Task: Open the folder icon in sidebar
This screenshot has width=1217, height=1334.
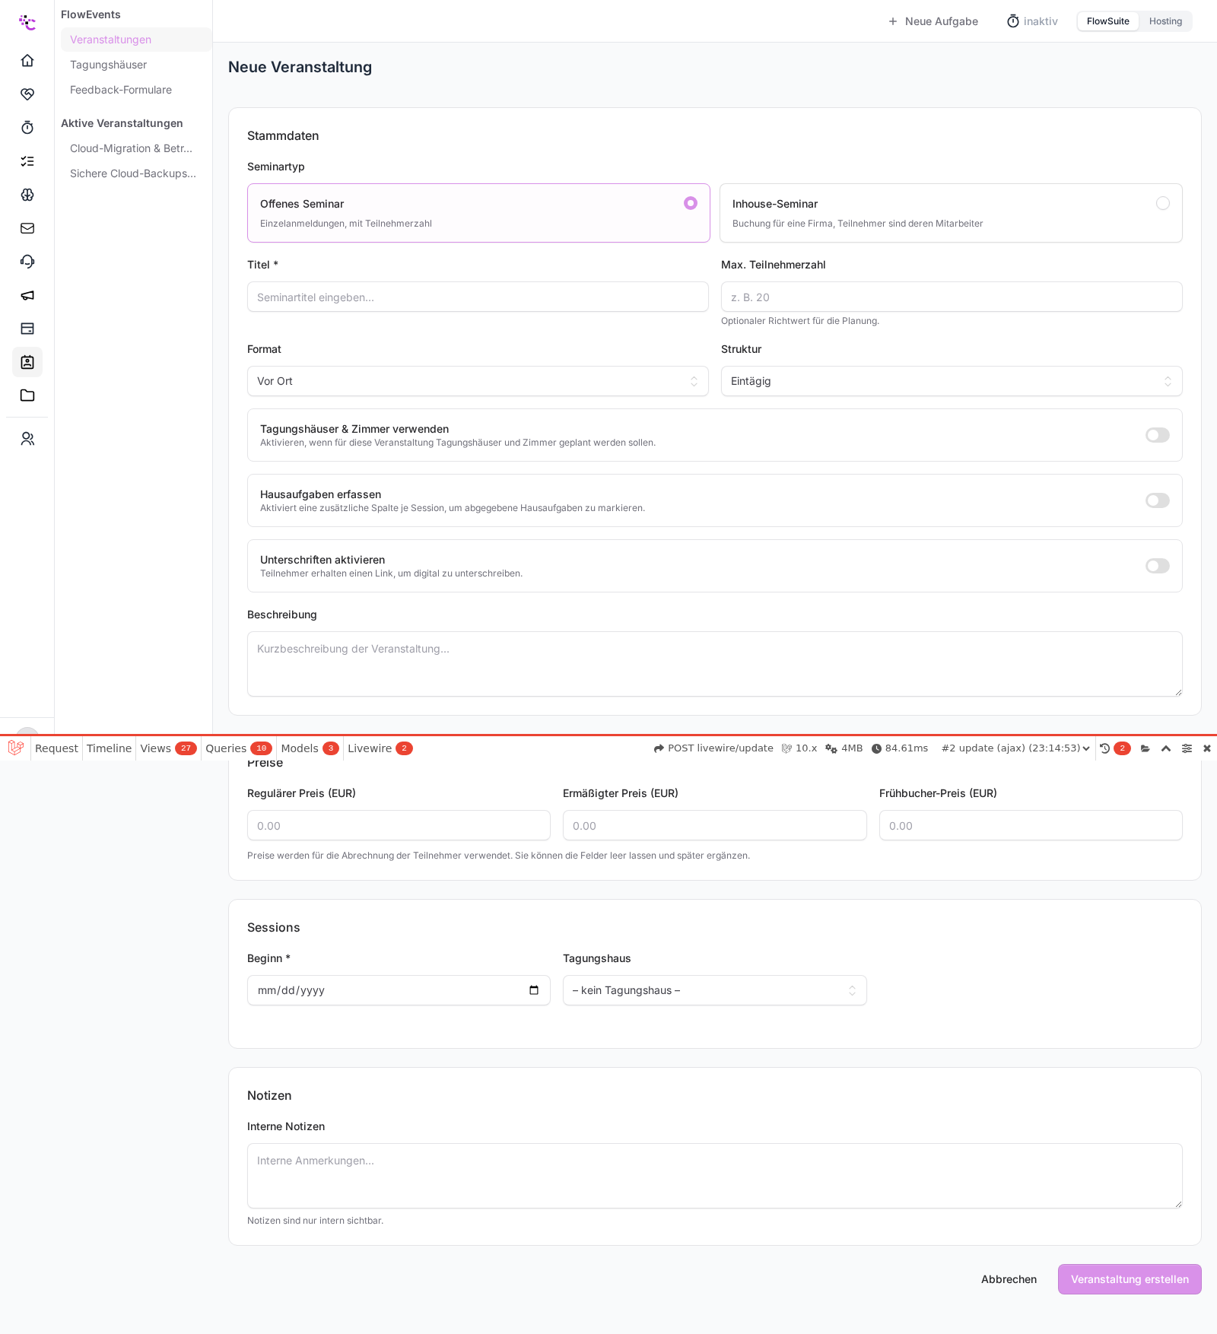Action: 27,395
